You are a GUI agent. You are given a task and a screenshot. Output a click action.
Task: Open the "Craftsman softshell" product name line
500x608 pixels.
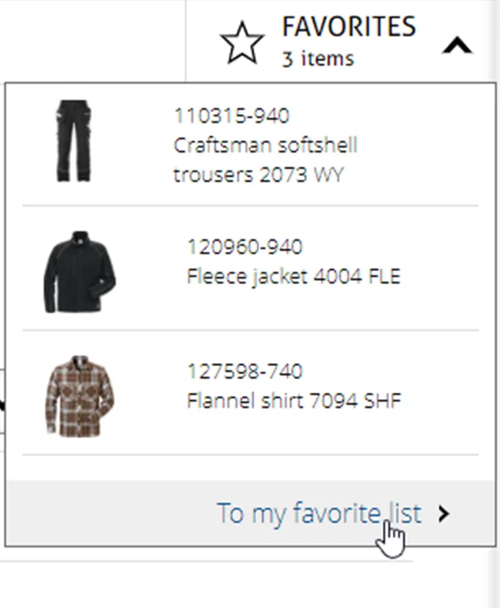pyautogui.click(x=266, y=146)
